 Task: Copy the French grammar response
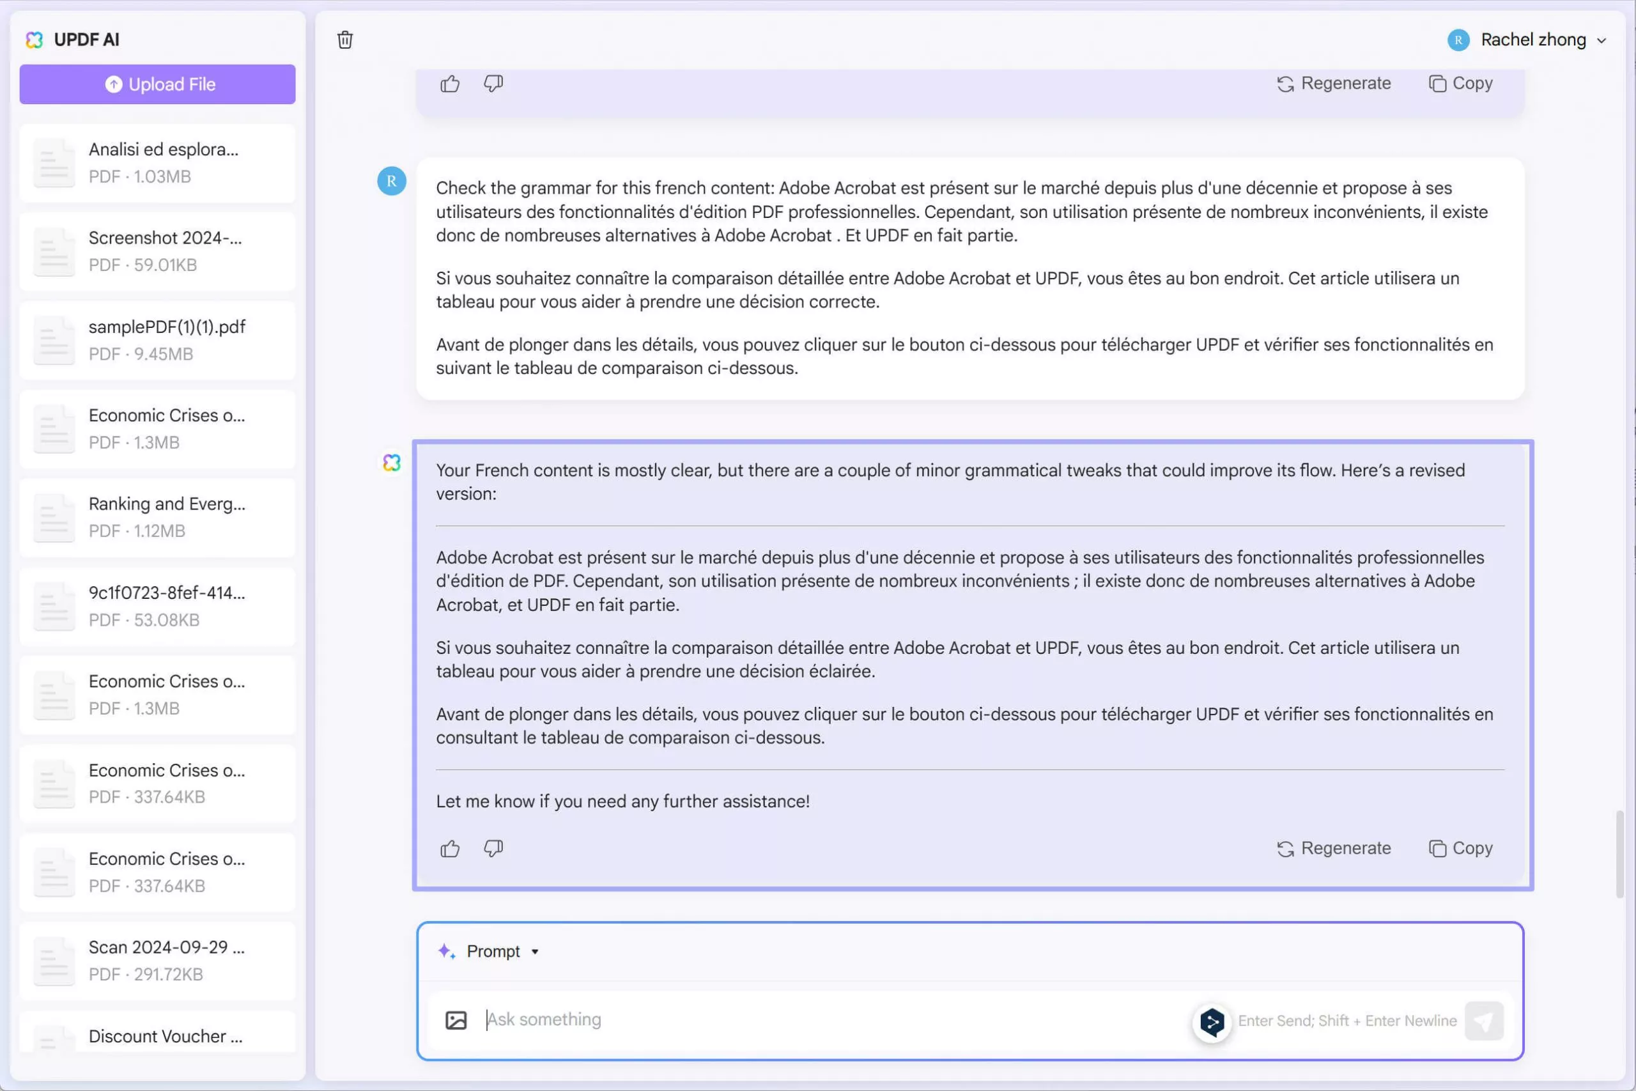tap(1461, 848)
